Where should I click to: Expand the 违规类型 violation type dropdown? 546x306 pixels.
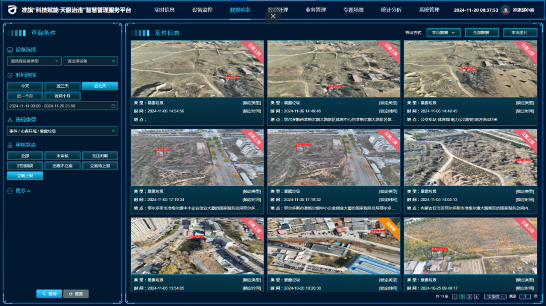pos(62,131)
